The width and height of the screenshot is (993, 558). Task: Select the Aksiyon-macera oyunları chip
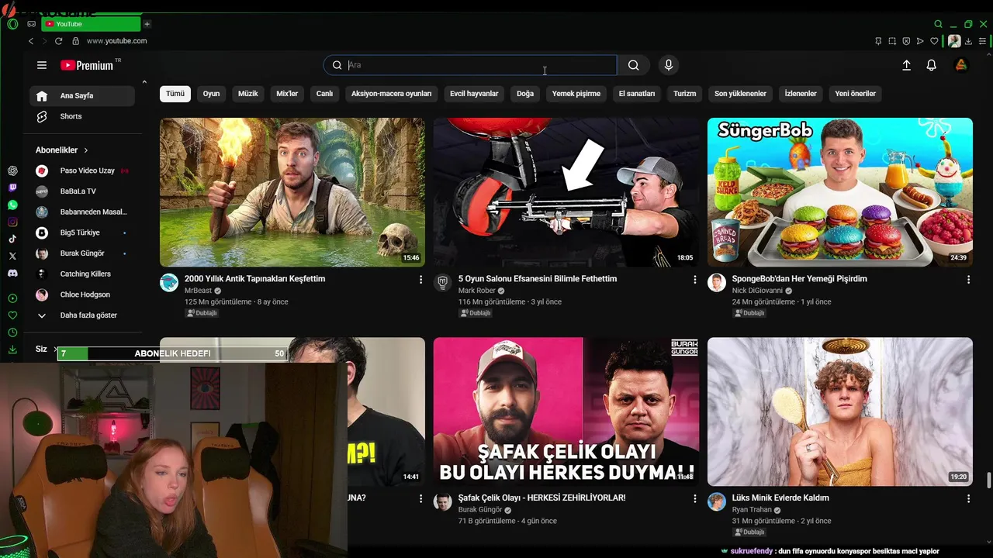tap(391, 94)
